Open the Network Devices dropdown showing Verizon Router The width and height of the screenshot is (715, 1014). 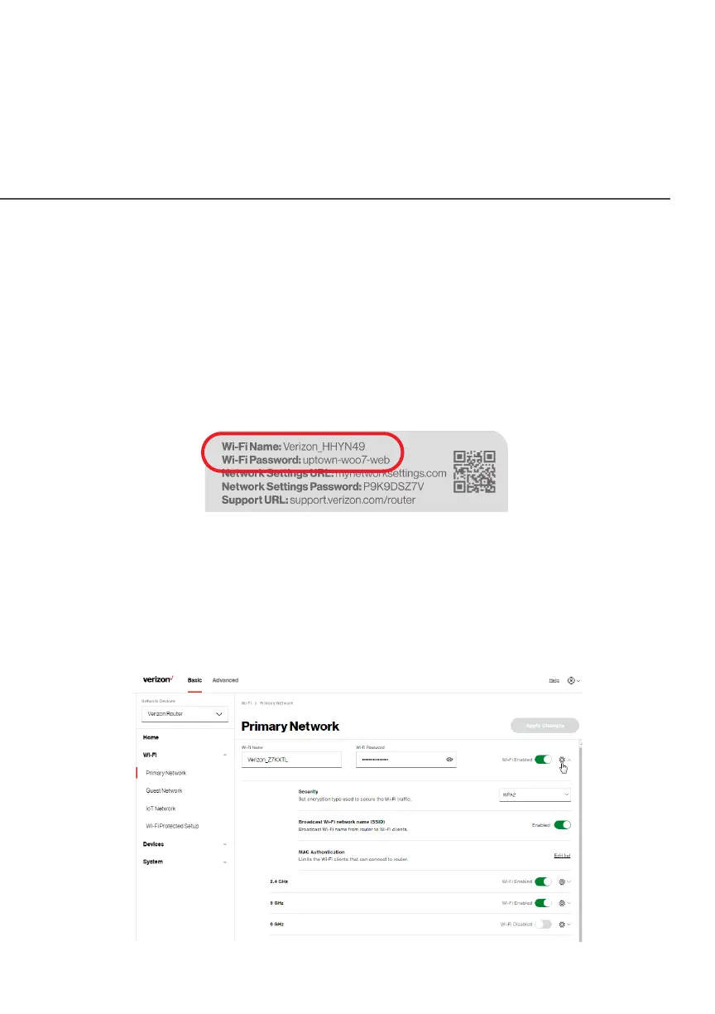pos(185,713)
